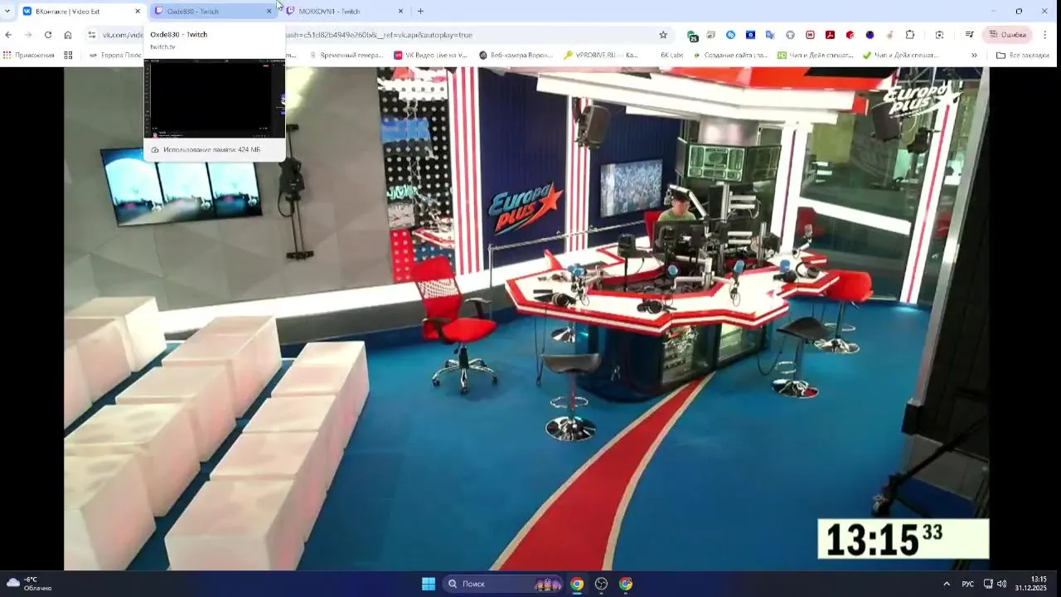Viewport: 1061px width, 597px height.
Task: Open the screenshot capture extension icon
Action: tap(939, 35)
